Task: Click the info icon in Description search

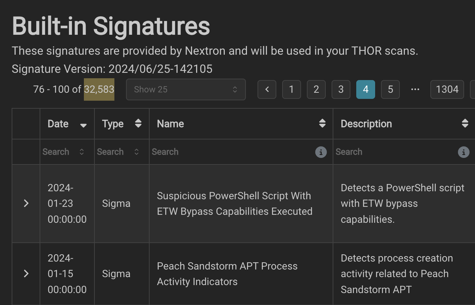Action: pyautogui.click(x=463, y=152)
